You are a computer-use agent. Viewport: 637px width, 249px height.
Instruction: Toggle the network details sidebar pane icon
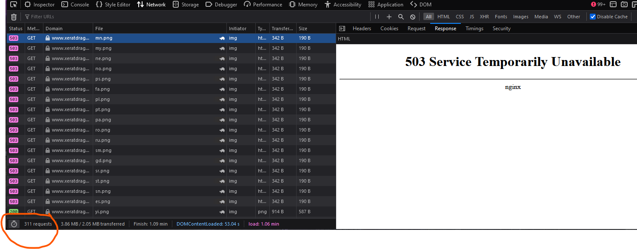342,29
